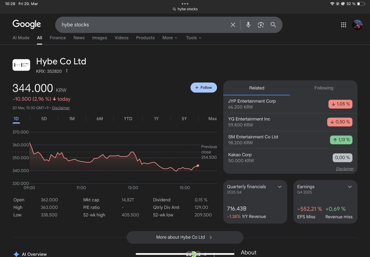Open Kakao Corp stock
The width and height of the screenshot is (370, 257).
pos(290,158)
